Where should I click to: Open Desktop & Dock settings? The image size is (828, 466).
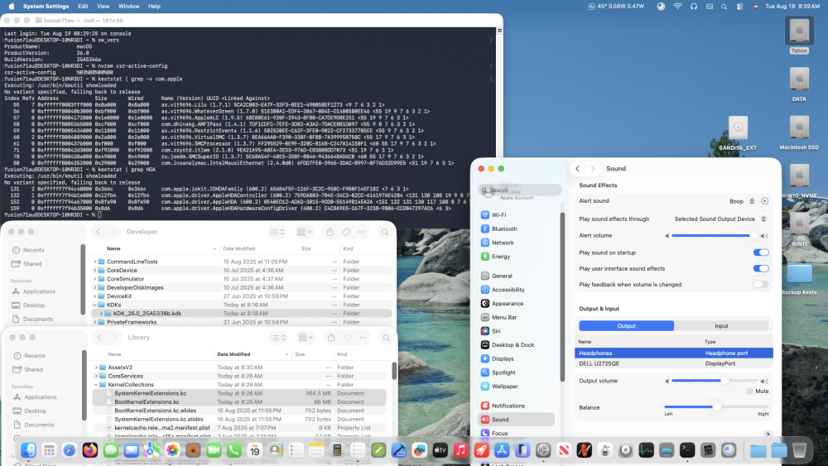[x=508, y=344]
